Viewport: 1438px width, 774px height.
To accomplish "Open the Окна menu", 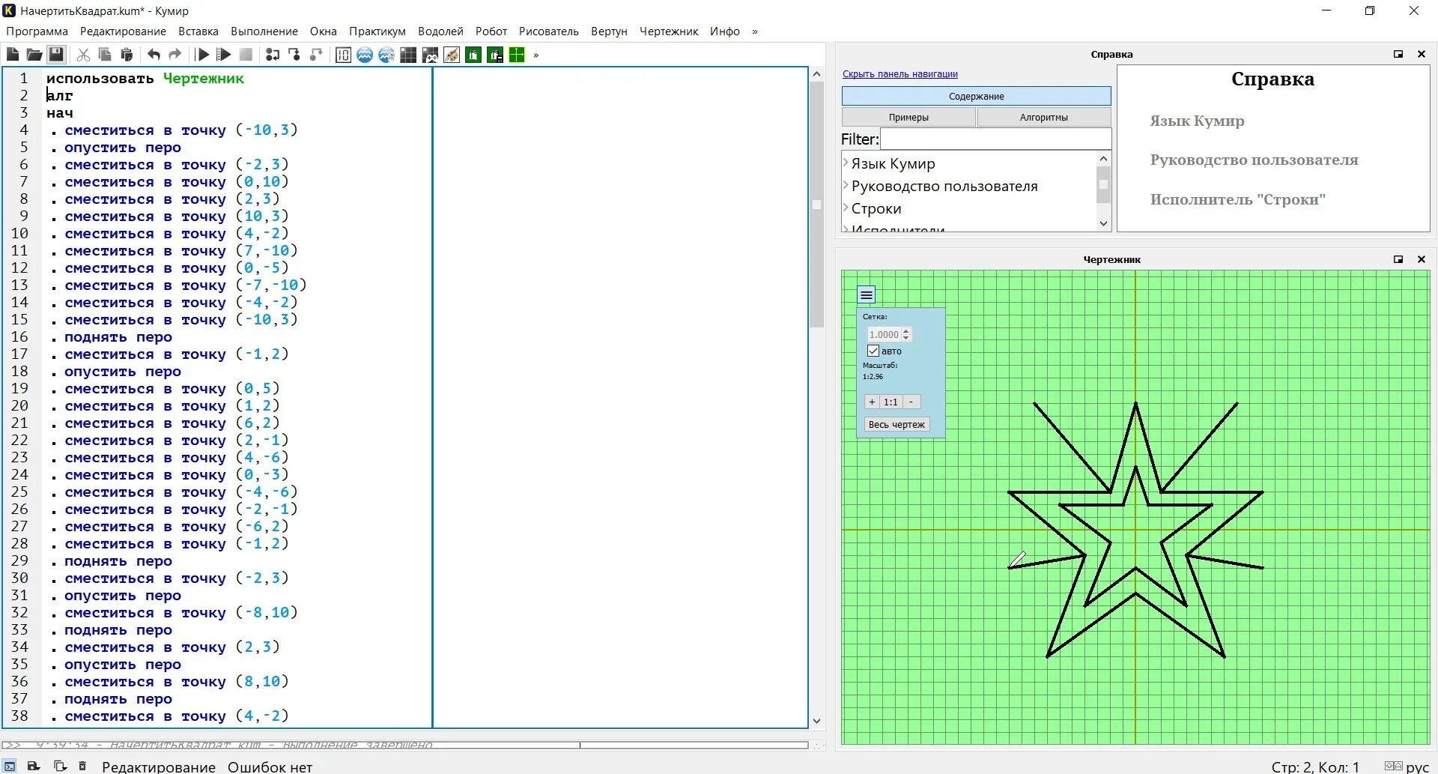I will pos(324,31).
